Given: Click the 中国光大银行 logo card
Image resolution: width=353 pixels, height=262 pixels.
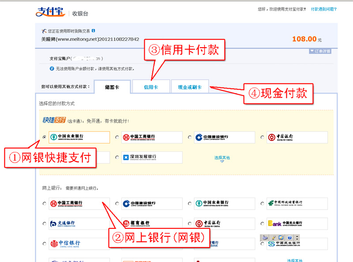Looking at the screenshot, I should coord(297,224).
